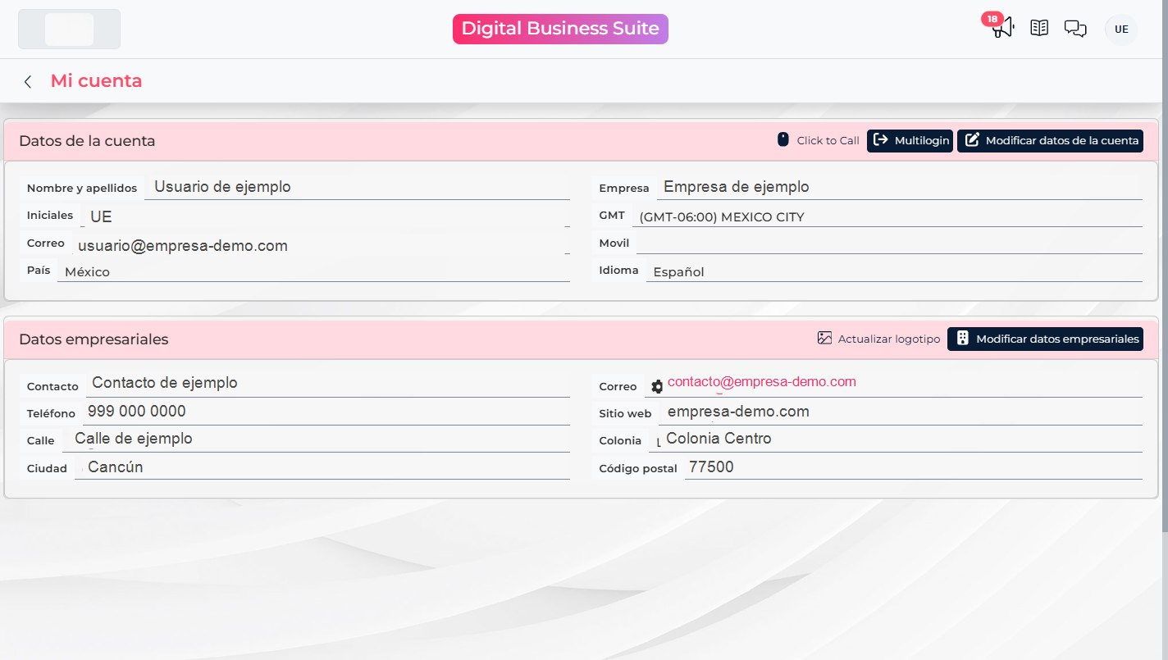Select the Sitio web field

point(901,412)
